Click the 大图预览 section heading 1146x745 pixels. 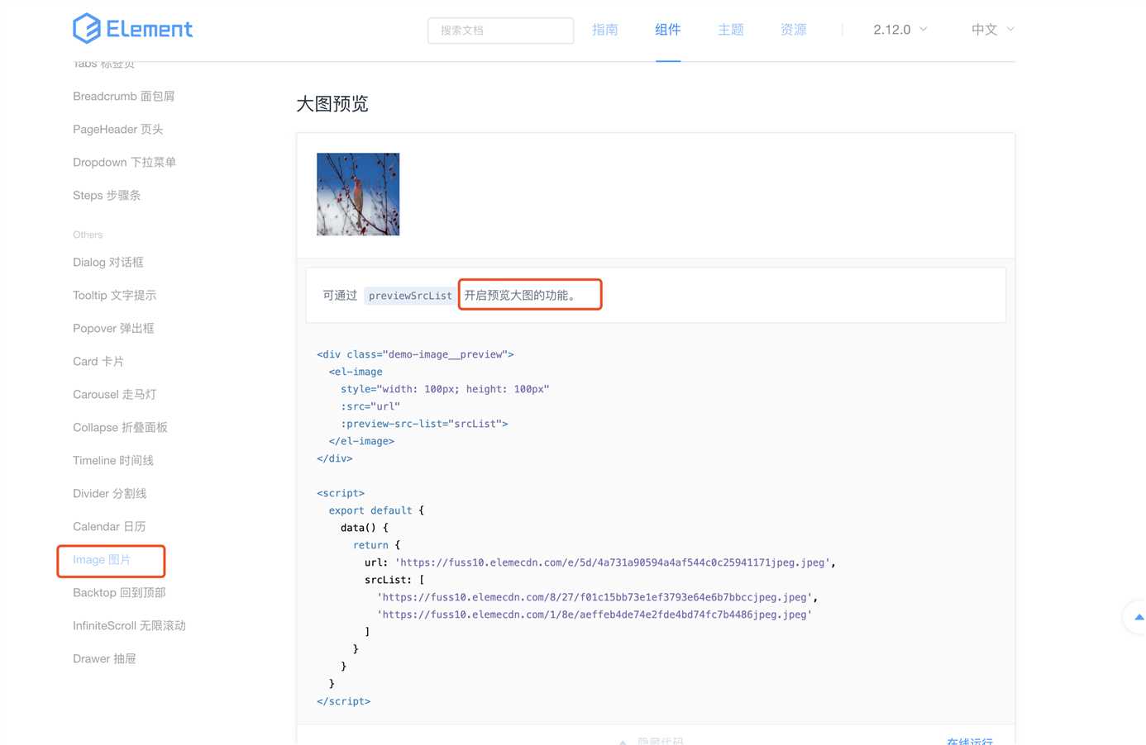(332, 104)
